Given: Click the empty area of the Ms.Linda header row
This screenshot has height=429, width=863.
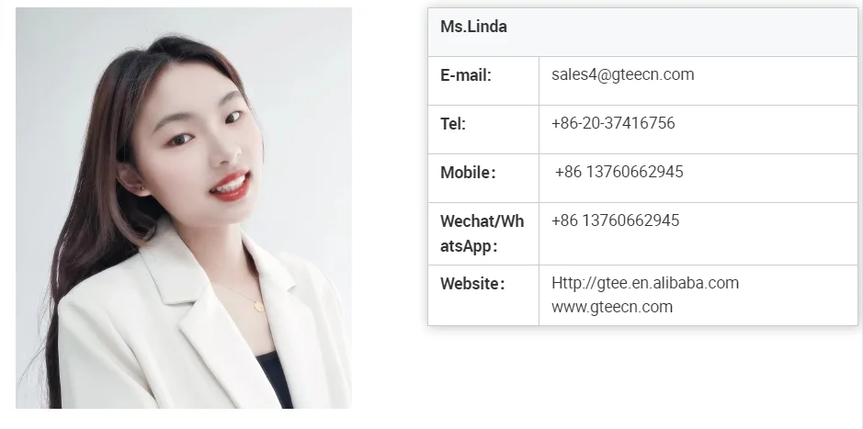Looking at the screenshot, I should (x=683, y=32).
